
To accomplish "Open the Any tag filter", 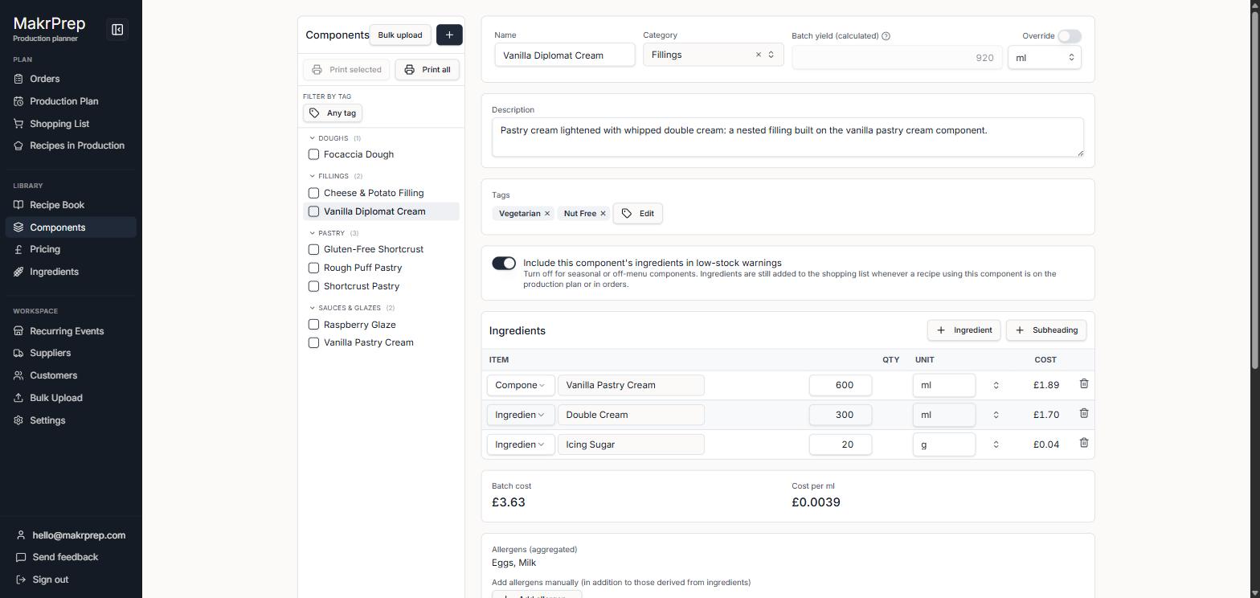I will click(x=333, y=113).
